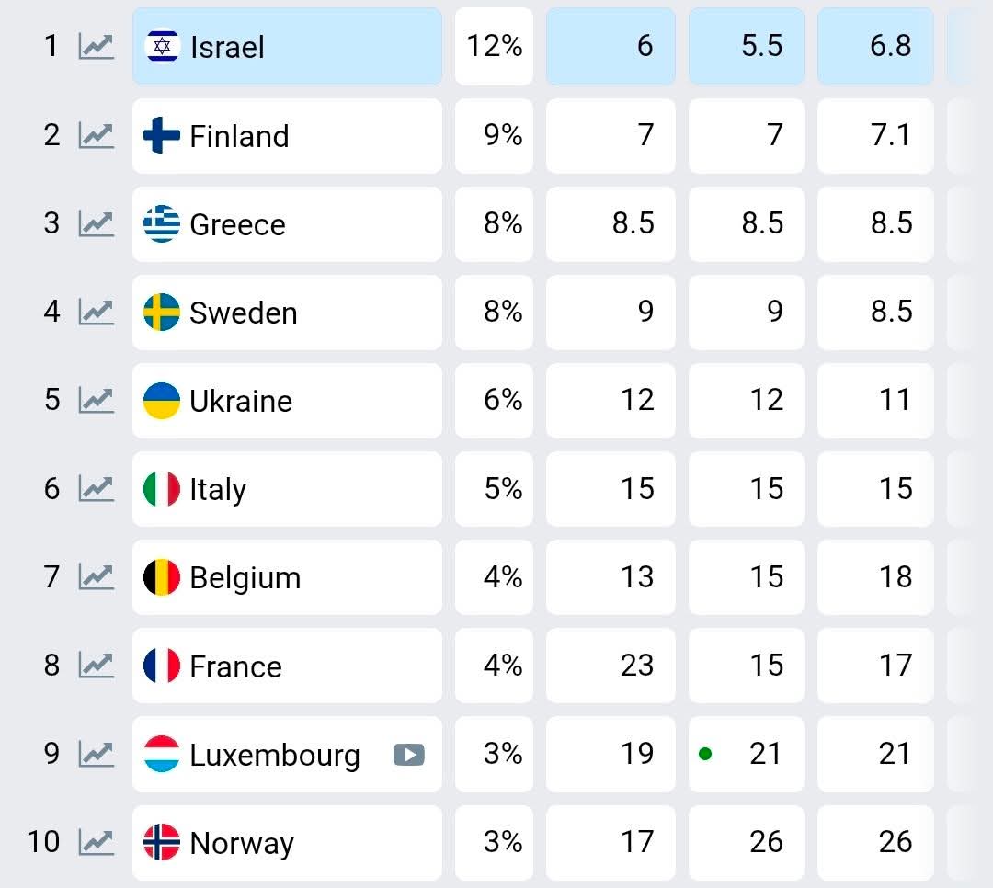Play the Luxembourg video icon
This screenshot has width=993, height=888.
(x=409, y=755)
